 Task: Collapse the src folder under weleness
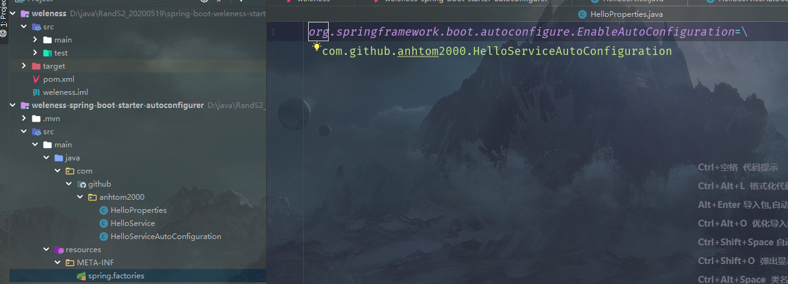[24, 27]
